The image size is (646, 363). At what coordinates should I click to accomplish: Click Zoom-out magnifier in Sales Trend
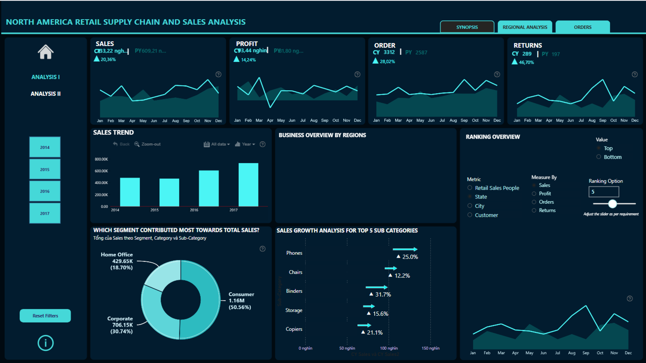137,144
